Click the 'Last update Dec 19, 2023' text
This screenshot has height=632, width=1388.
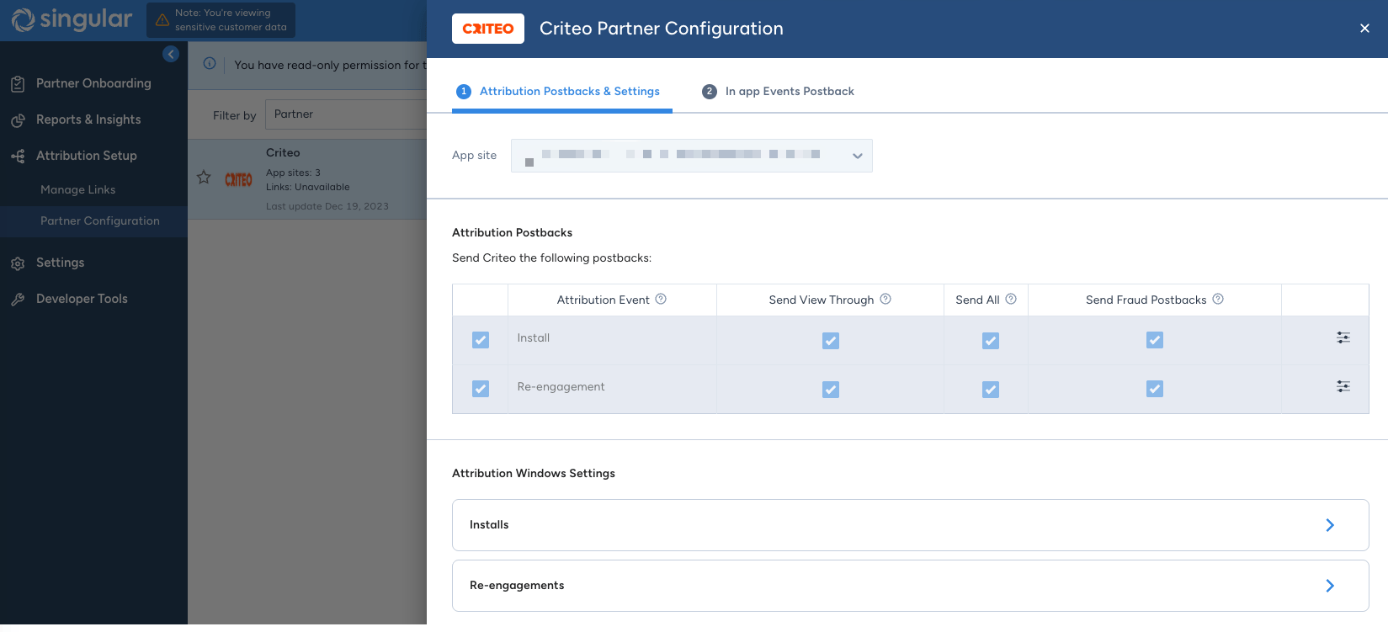(x=327, y=206)
